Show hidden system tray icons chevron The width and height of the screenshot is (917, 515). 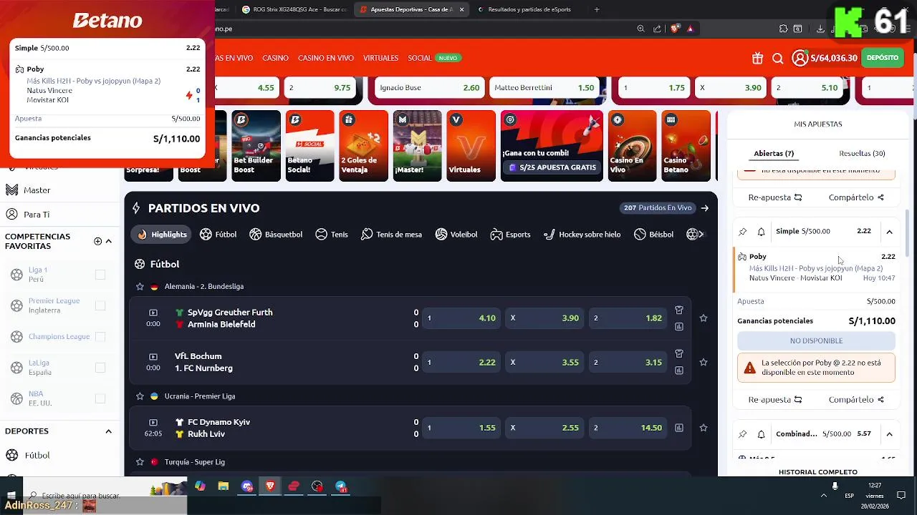point(823,495)
